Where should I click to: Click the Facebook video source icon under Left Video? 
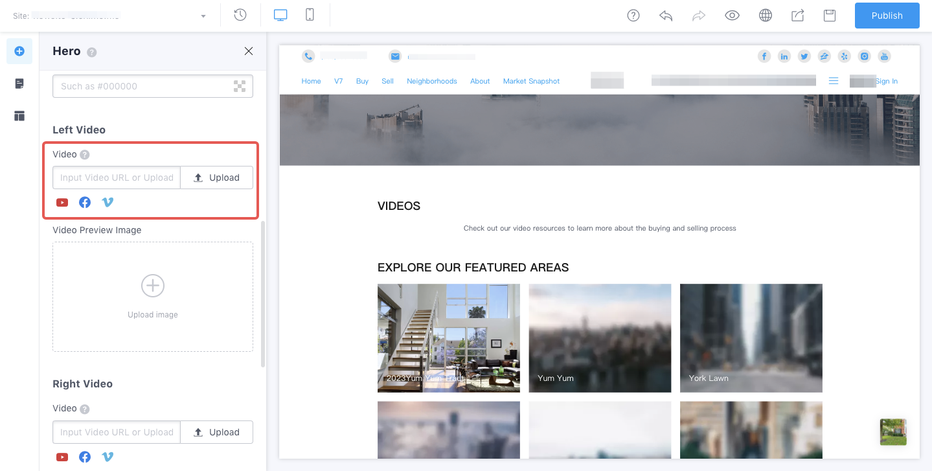(84, 202)
